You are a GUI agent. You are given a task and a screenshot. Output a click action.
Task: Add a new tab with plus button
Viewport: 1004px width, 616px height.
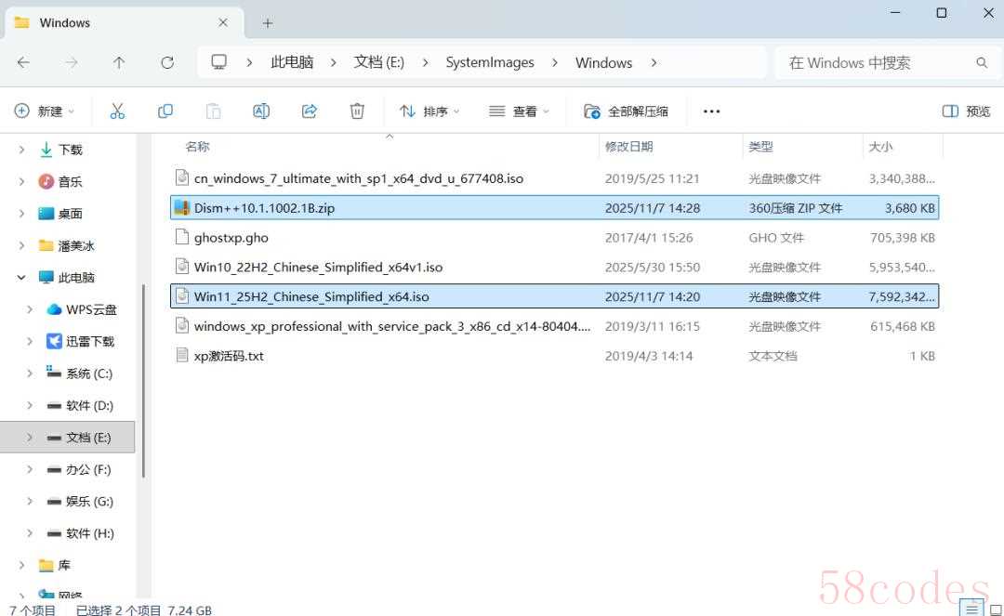268,22
